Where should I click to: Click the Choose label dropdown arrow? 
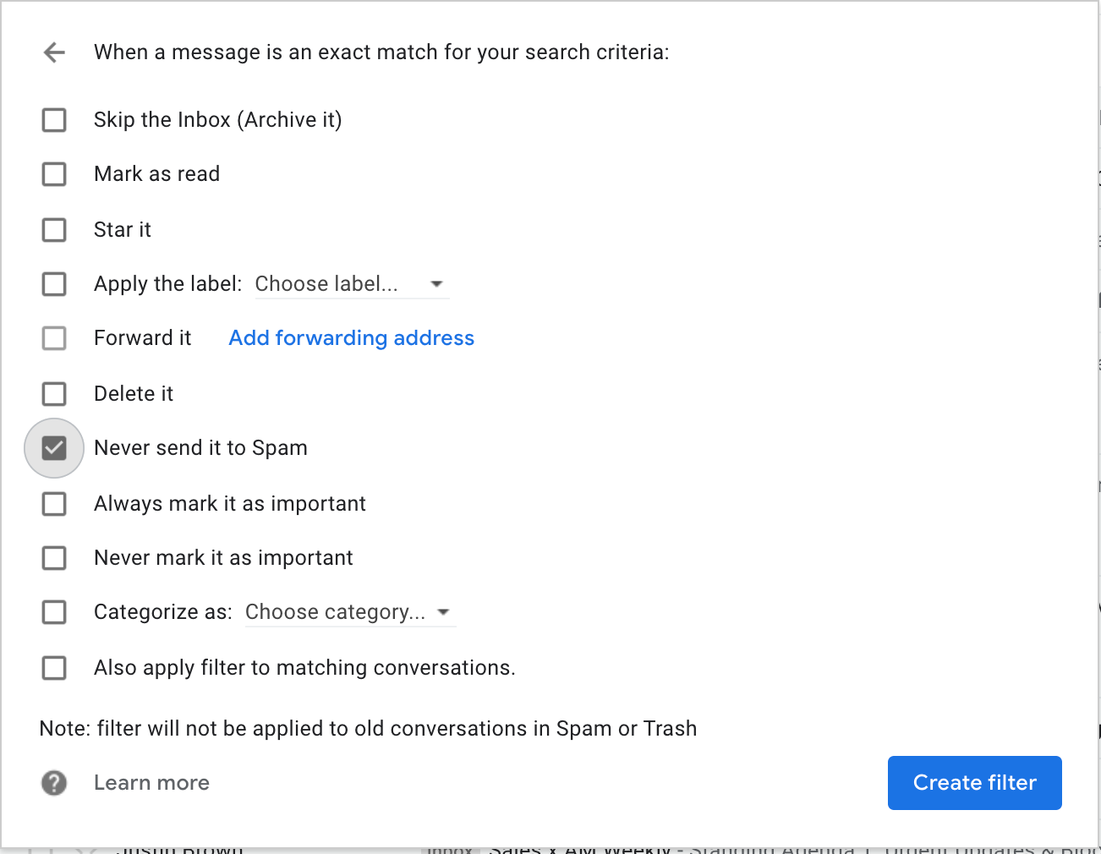[x=437, y=284]
